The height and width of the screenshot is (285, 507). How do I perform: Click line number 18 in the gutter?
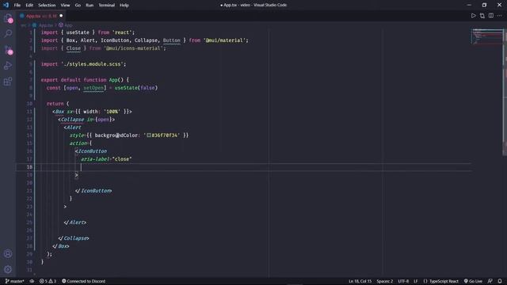pyautogui.click(x=29, y=167)
